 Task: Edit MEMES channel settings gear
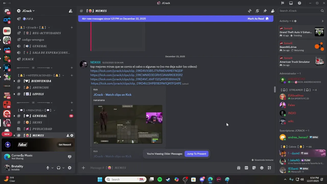tap(72, 135)
